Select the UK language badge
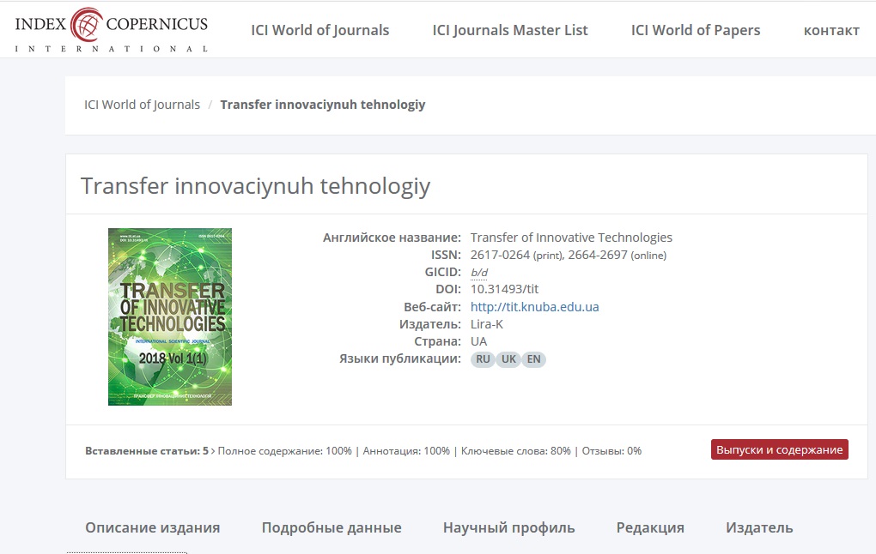Image resolution: width=876 pixels, height=554 pixels. 508,359
